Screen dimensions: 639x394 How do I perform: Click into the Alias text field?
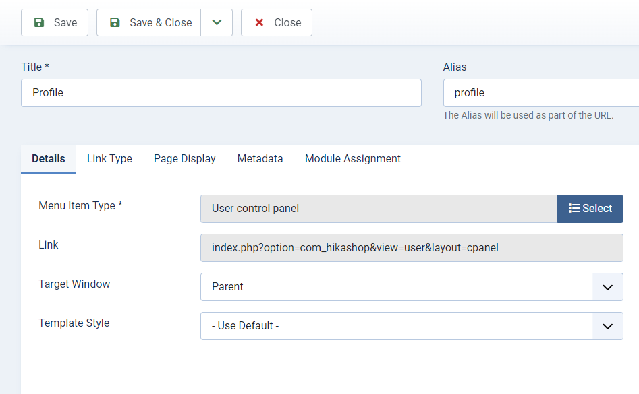coord(541,93)
